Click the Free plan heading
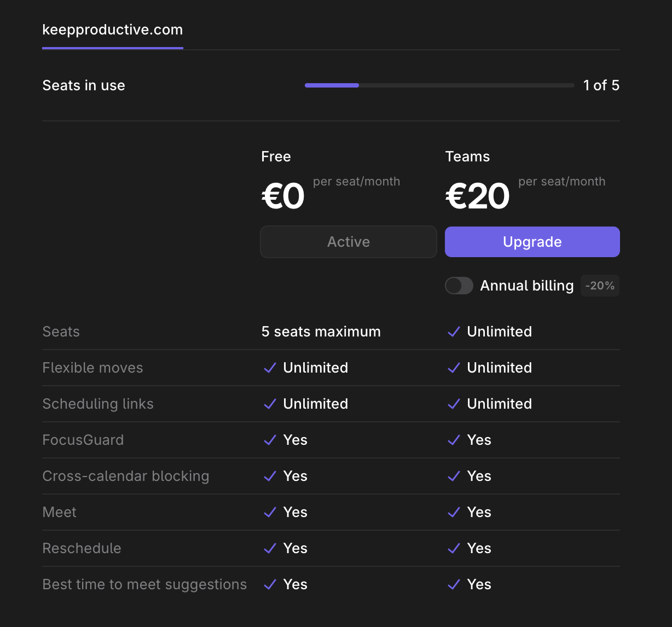This screenshot has height=627, width=672. click(x=276, y=156)
